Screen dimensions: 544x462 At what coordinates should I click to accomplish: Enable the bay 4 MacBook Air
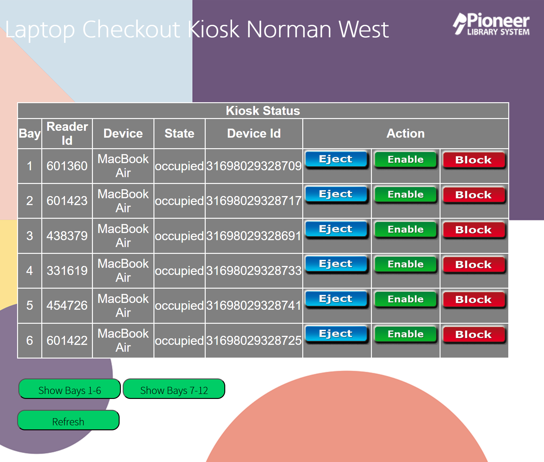coord(405,264)
